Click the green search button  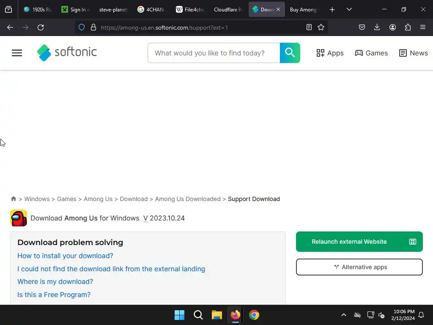[x=290, y=53]
